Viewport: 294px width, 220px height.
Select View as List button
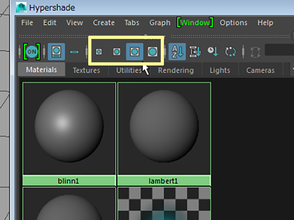(74, 52)
